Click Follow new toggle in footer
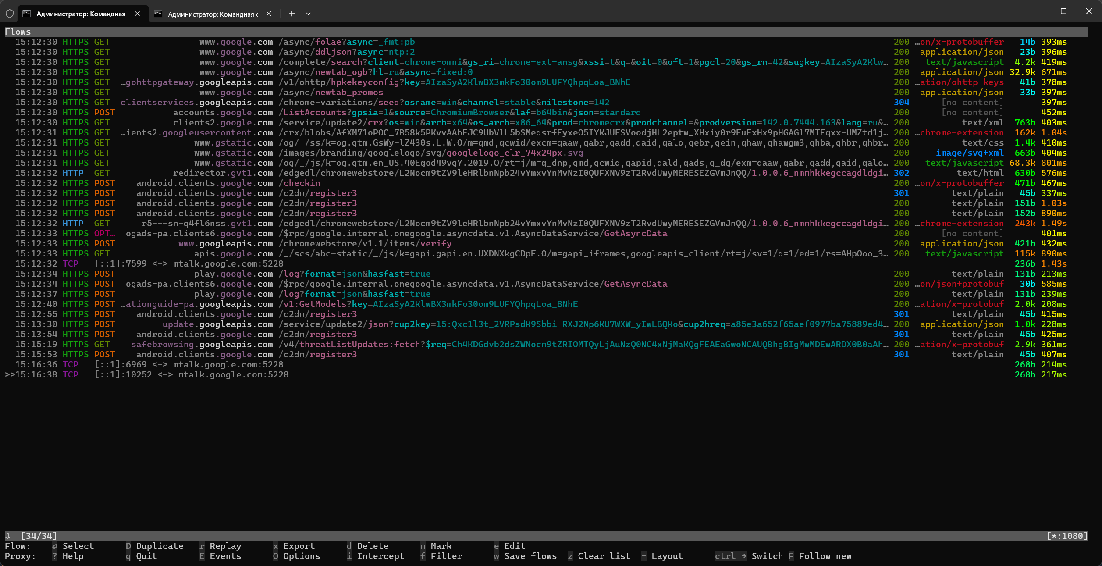This screenshot has width=1102, height=566. point(825,556)
